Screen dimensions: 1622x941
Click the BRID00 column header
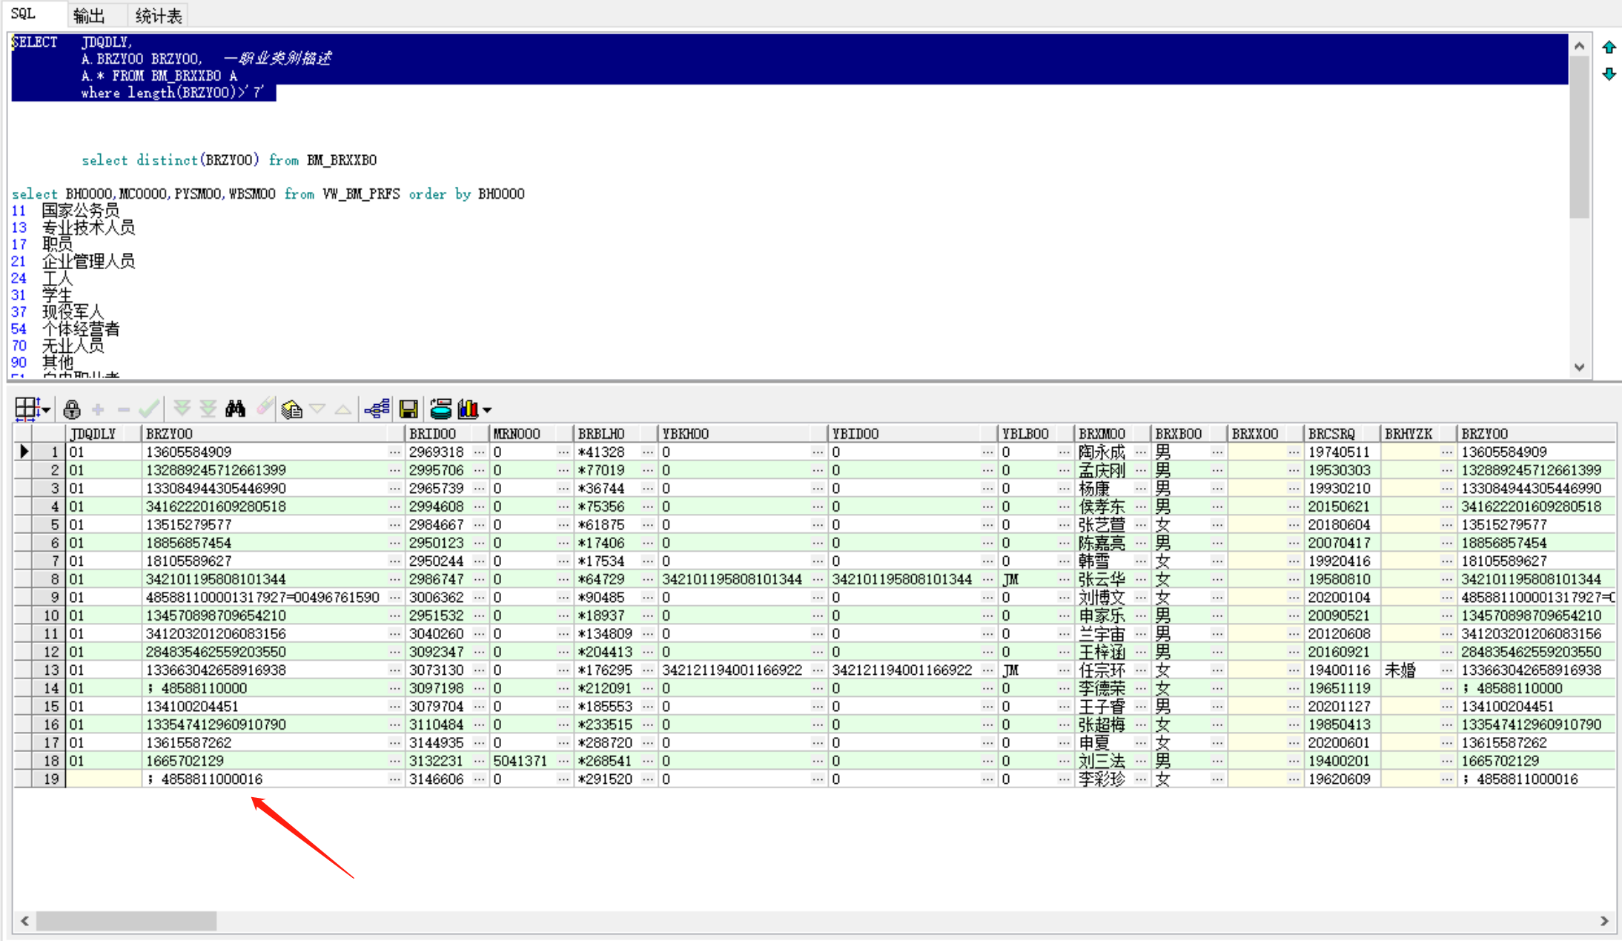coord(433,434)
